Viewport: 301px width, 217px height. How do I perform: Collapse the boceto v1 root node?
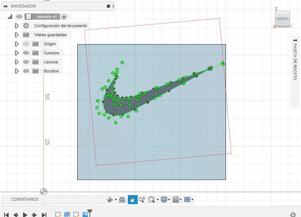(10, 17)
